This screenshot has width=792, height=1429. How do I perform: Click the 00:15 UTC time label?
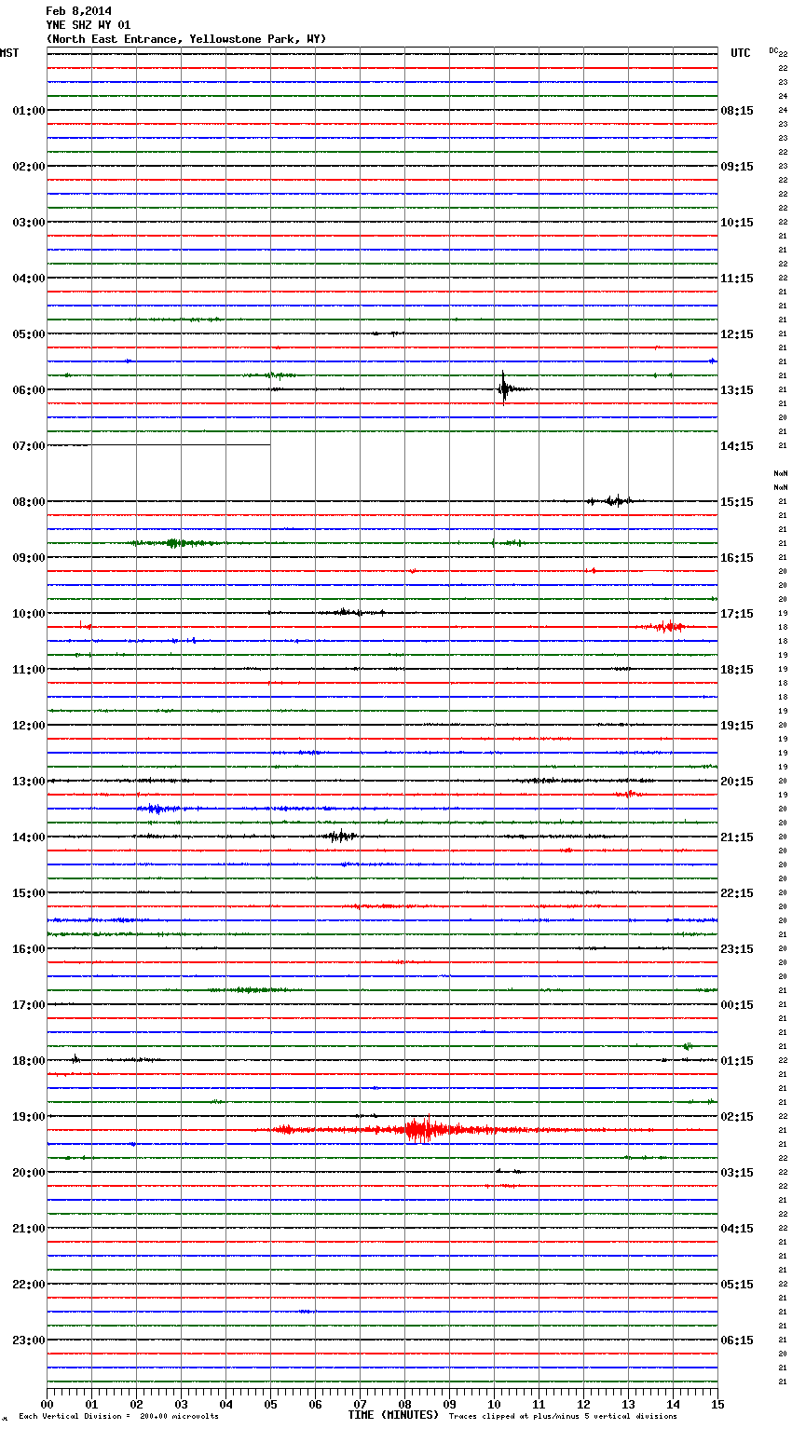tap(737, 1005)
